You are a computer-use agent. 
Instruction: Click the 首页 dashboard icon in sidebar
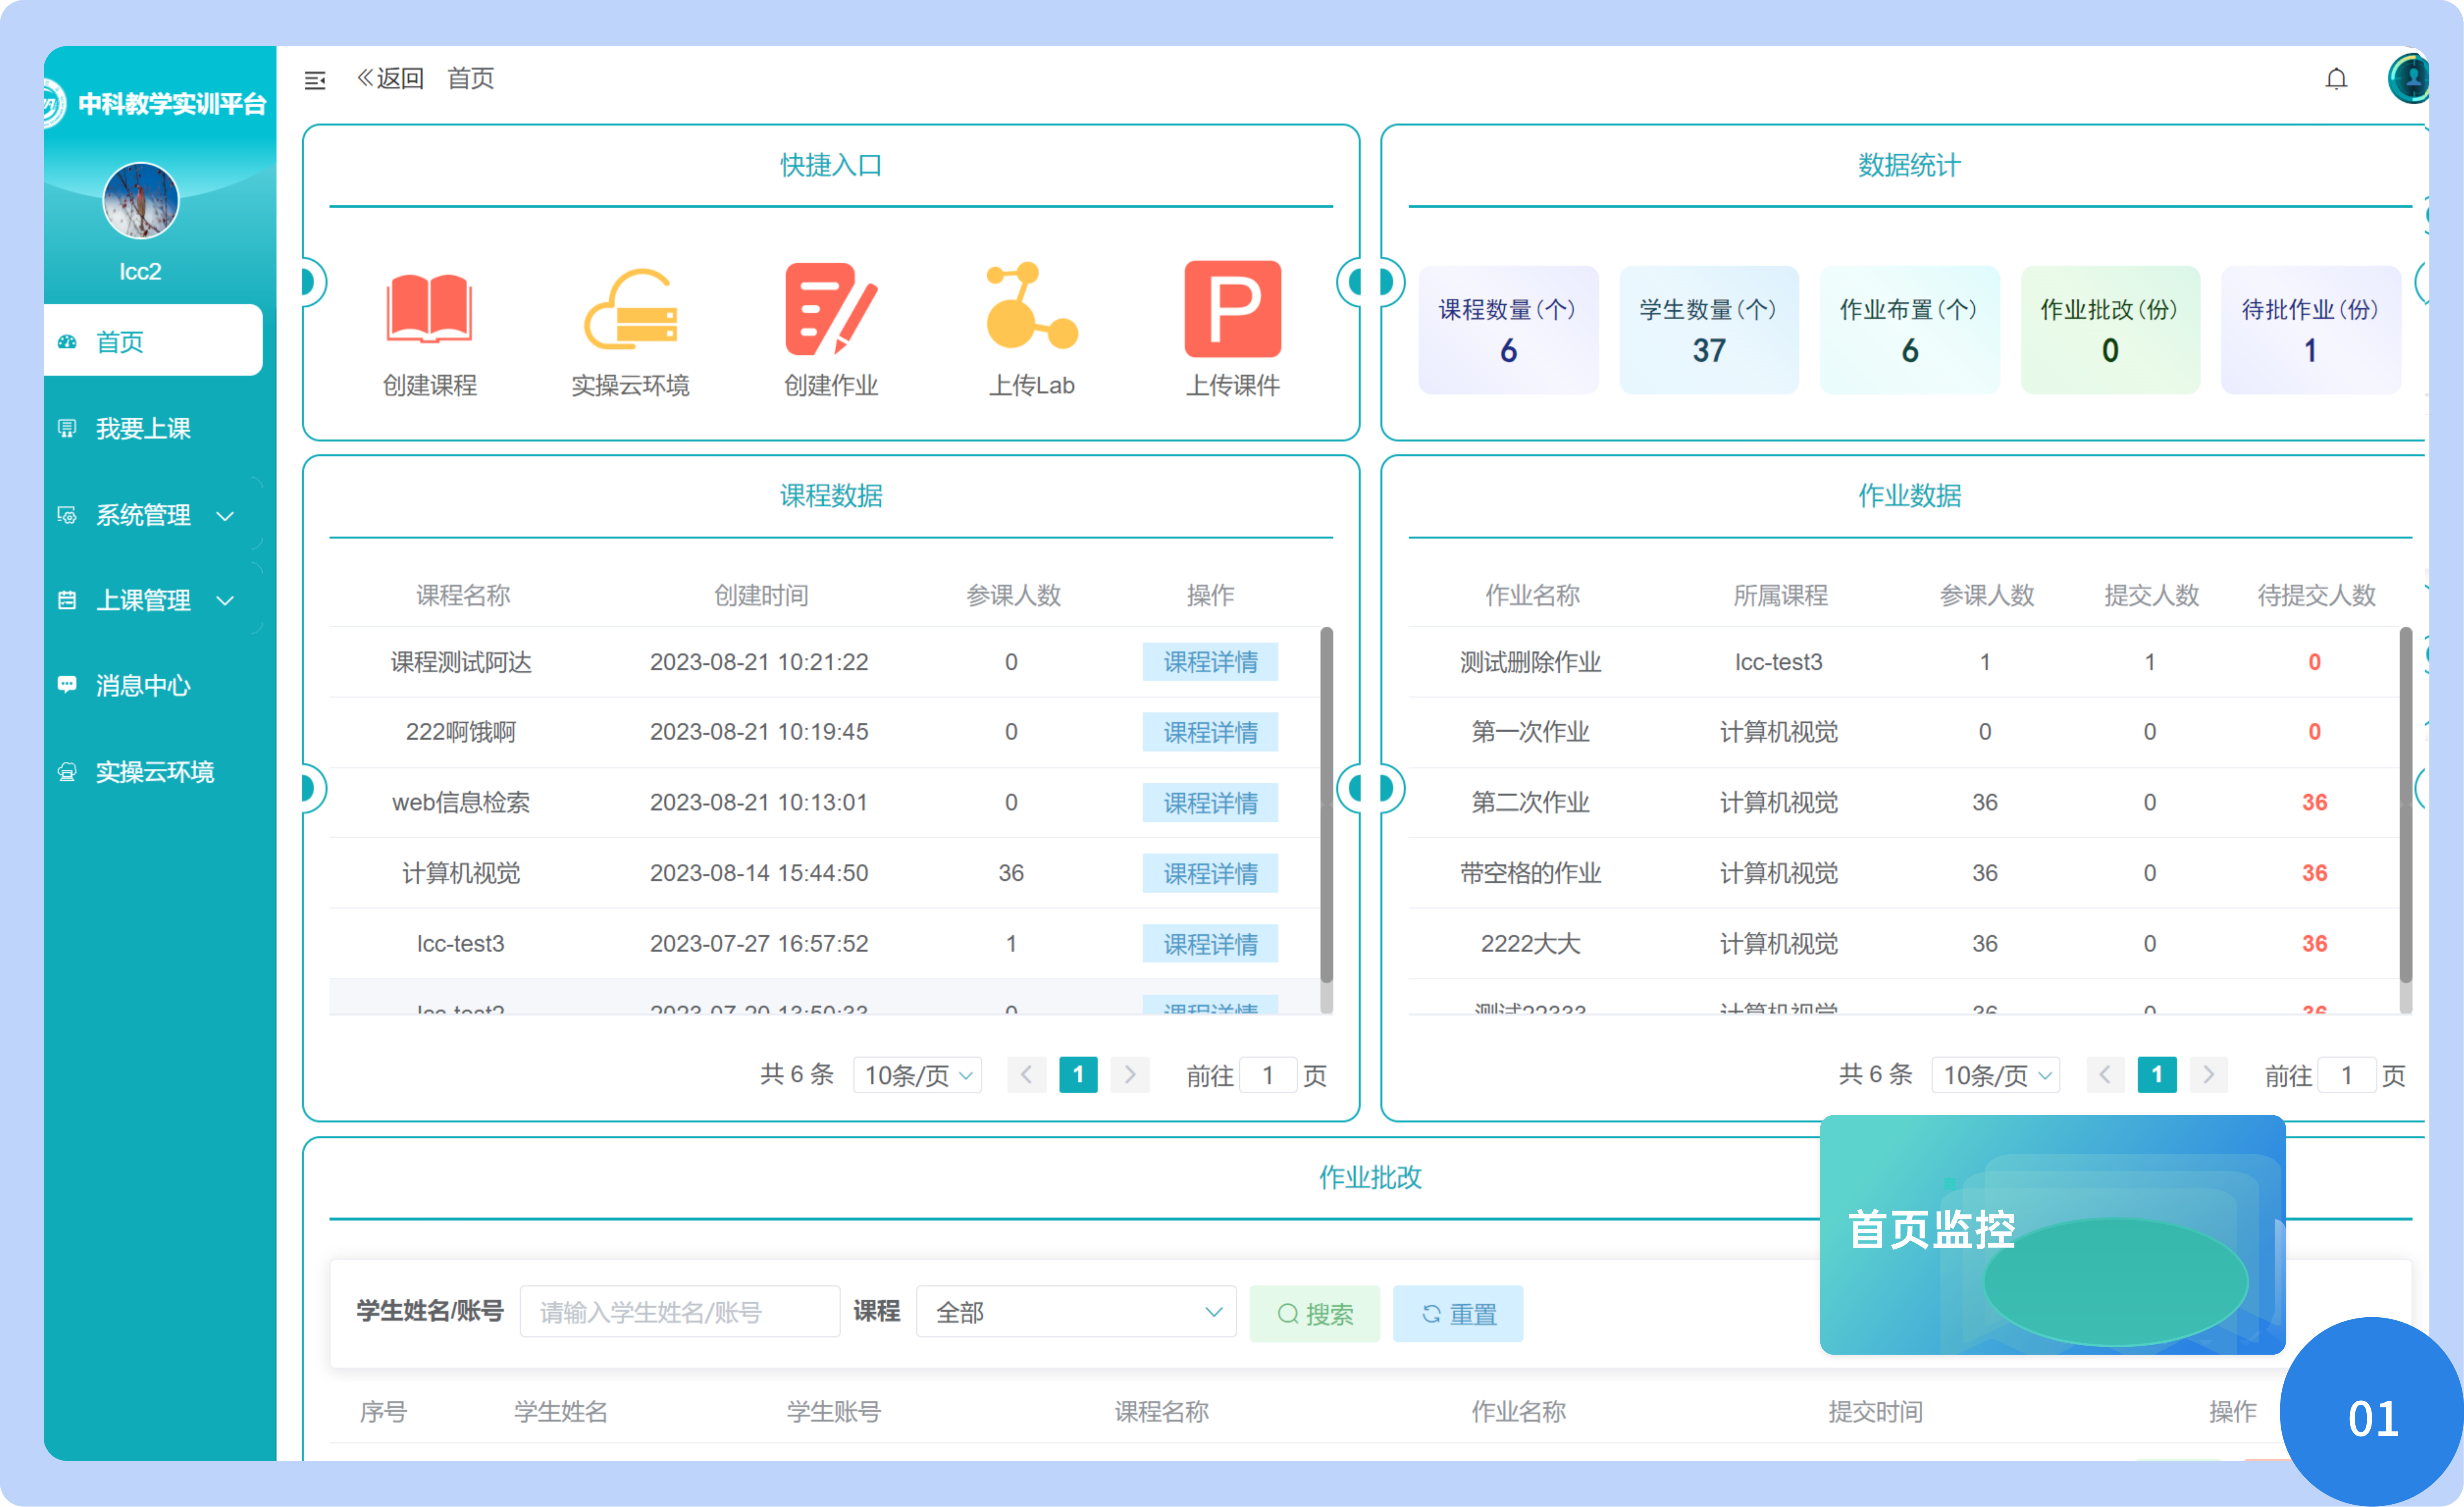tap(67, 342)
